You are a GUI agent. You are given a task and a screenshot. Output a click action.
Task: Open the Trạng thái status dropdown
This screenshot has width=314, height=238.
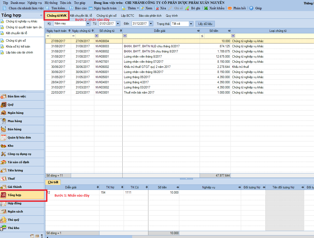coord(191,24)
